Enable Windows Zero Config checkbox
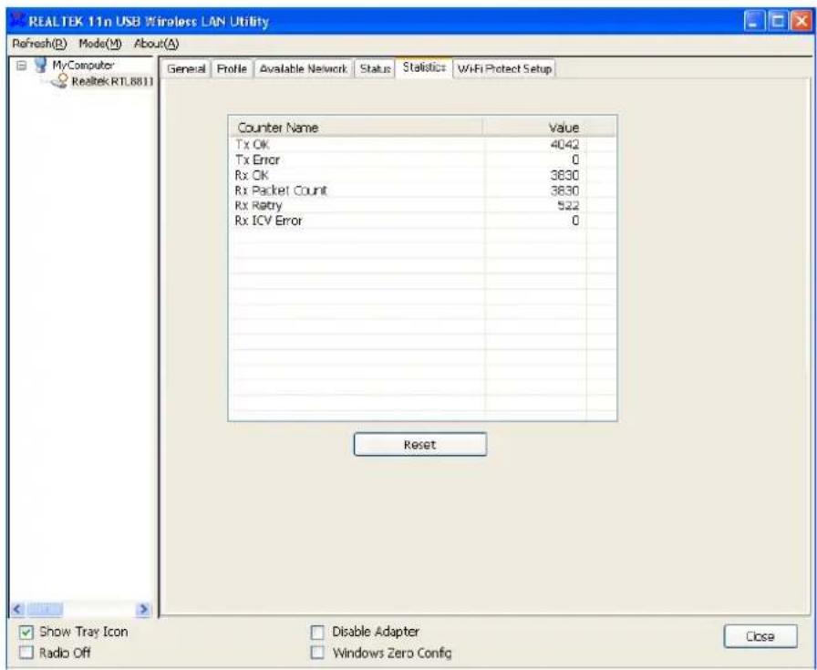This screenshot has height=670, width=817. pyautogui.click(x=316, y=653)
